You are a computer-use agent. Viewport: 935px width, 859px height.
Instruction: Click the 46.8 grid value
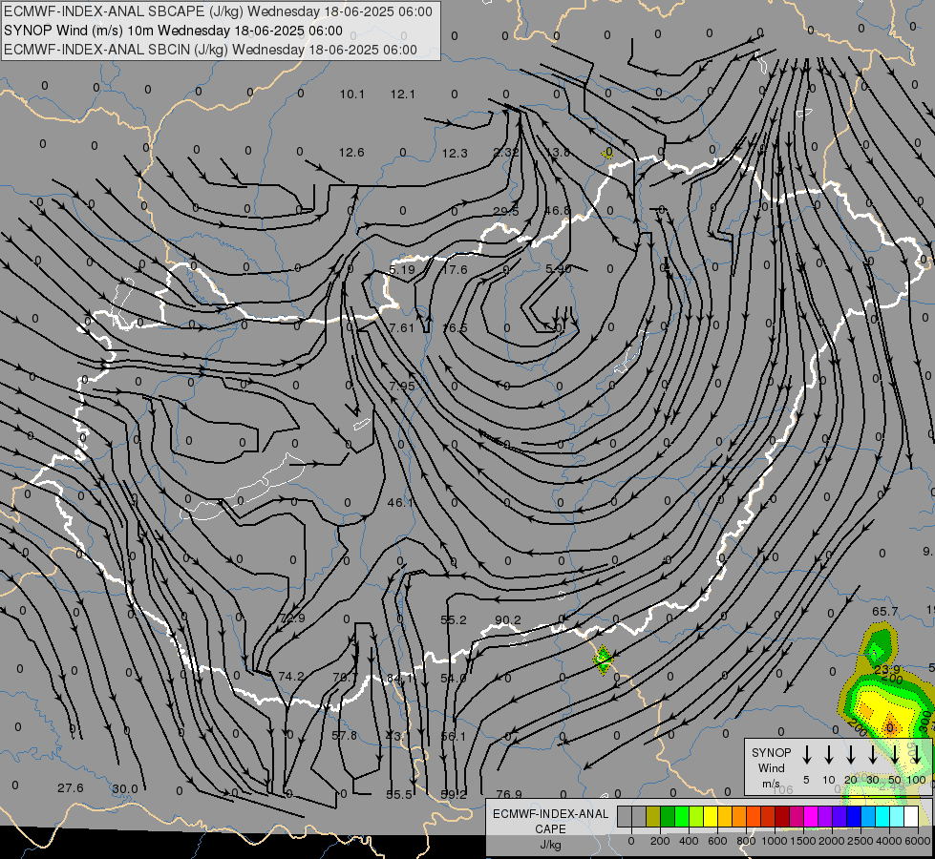[557, 210]
